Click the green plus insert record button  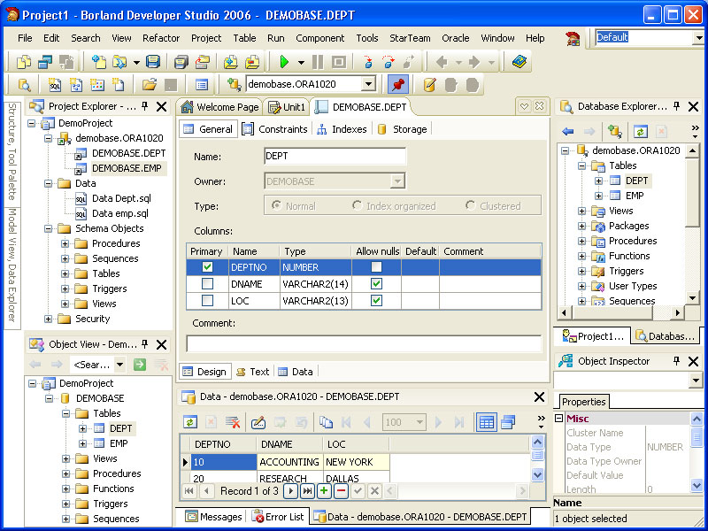[324, 490]
